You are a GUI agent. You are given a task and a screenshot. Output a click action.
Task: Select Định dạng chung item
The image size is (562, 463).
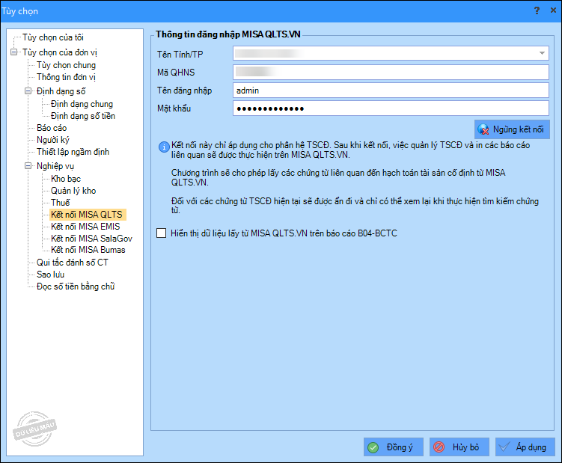(x=82, y=104)
